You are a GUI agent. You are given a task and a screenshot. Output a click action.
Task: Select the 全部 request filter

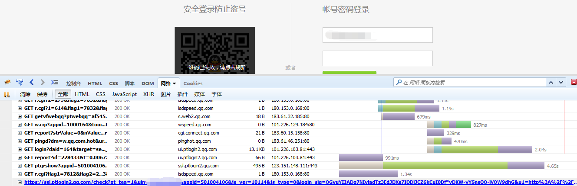pyautogui.click(x=63, y=94)
